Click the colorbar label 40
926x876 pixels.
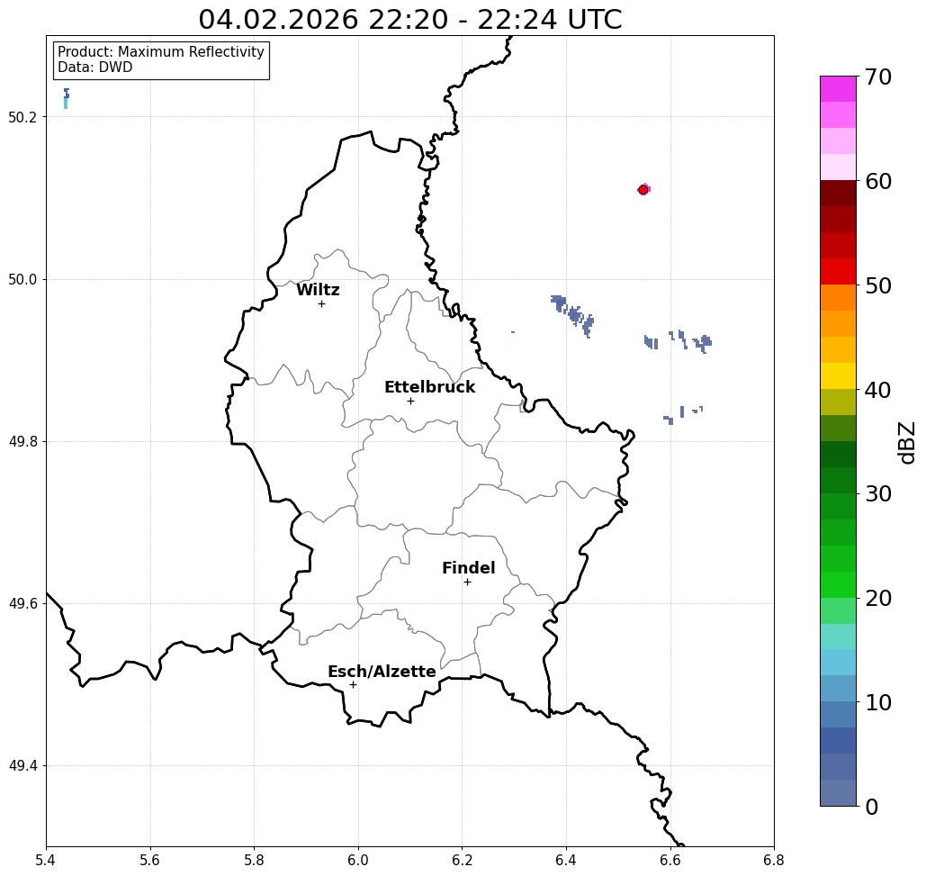pyautogui.click(x=878, y=390)
